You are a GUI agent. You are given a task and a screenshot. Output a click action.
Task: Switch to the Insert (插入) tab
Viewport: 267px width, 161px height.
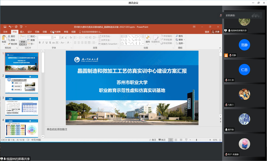22,32
